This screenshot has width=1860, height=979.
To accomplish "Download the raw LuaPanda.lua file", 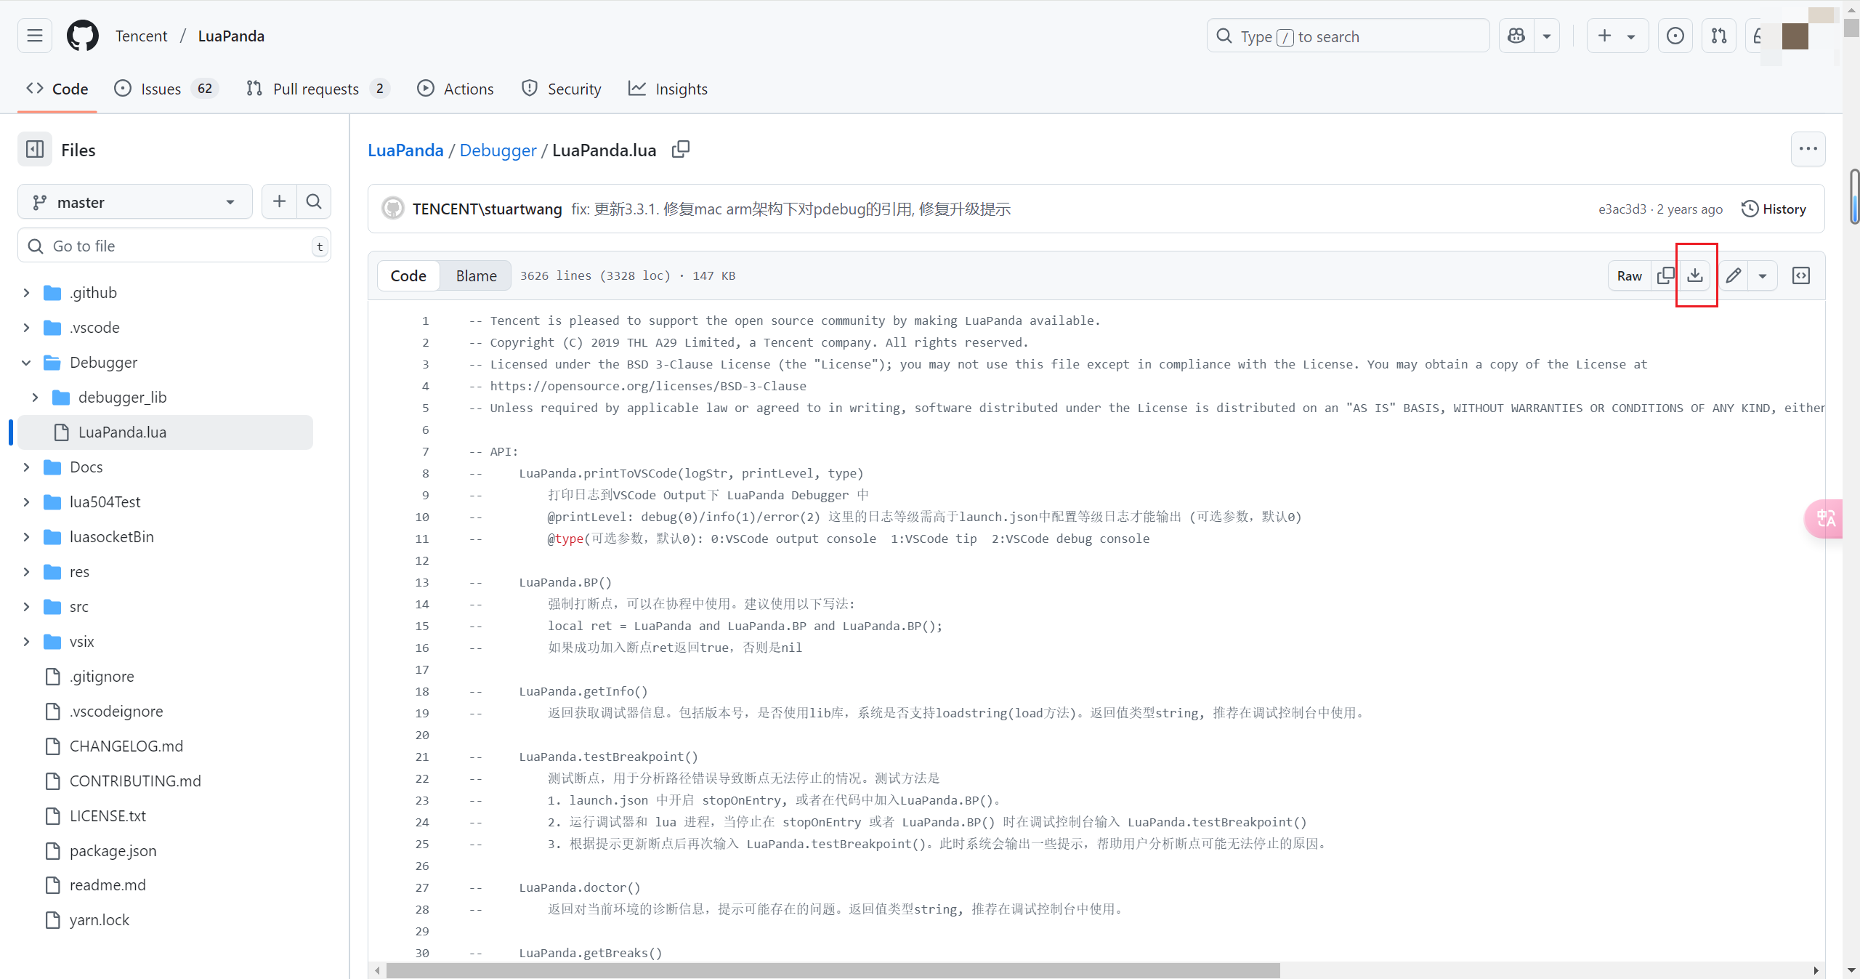I will [1696, 275].
